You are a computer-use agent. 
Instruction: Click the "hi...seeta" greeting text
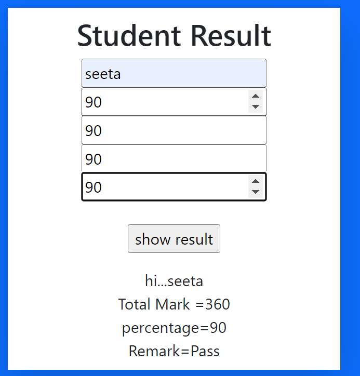(x=174, y=281)
